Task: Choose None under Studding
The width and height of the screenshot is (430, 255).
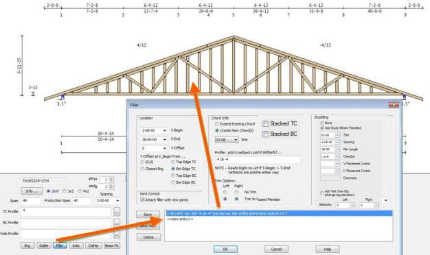Action: [322, 123]
